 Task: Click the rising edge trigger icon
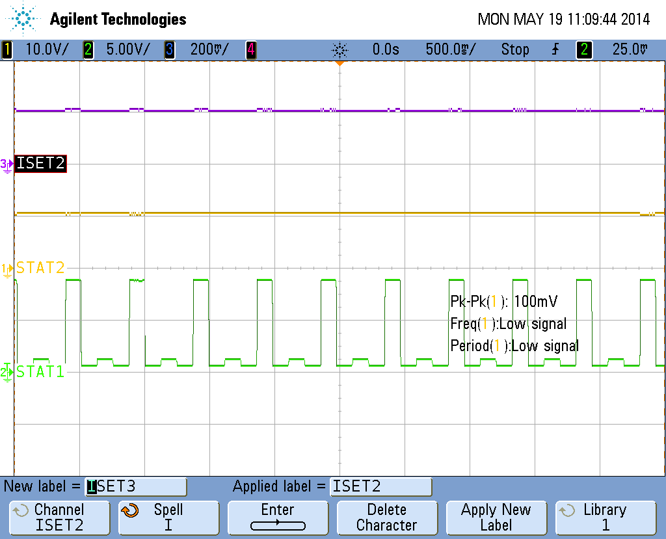coord(555,49)
